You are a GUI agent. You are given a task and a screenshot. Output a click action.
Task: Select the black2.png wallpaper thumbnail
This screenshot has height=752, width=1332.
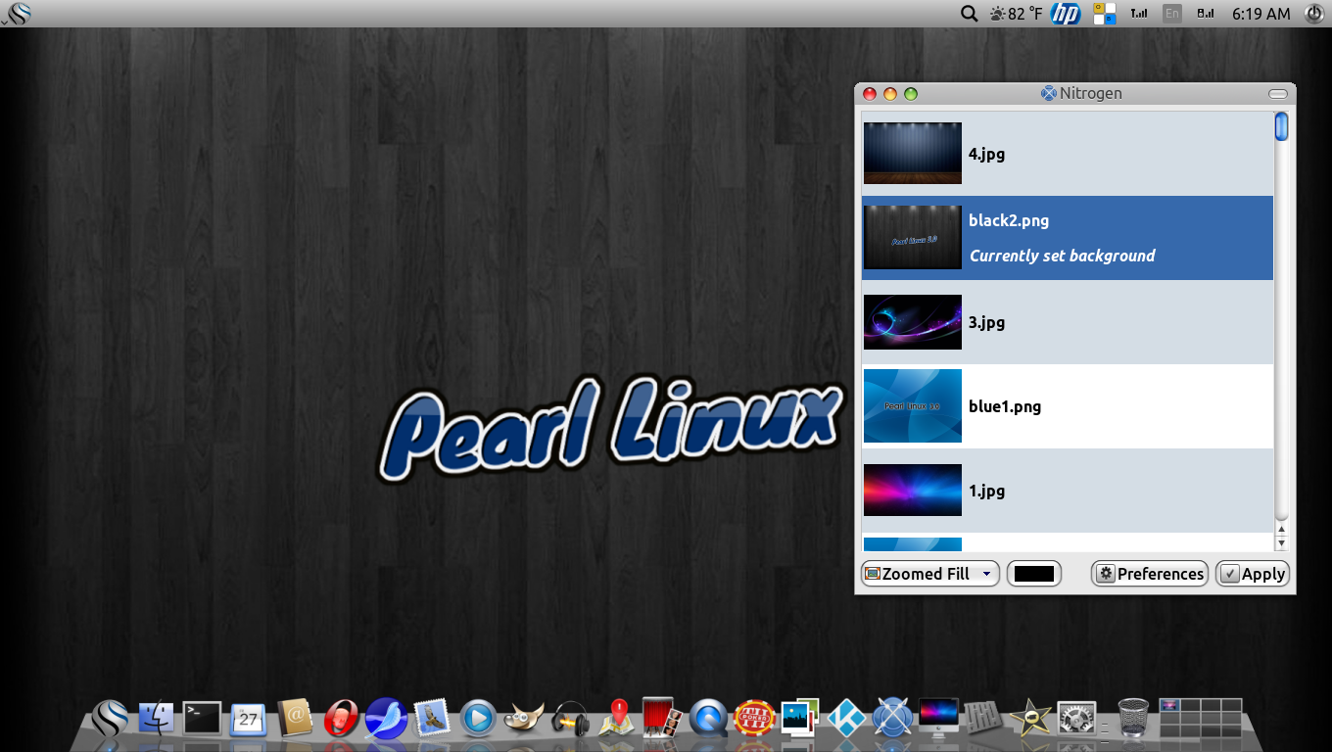[x=913, y=238]
